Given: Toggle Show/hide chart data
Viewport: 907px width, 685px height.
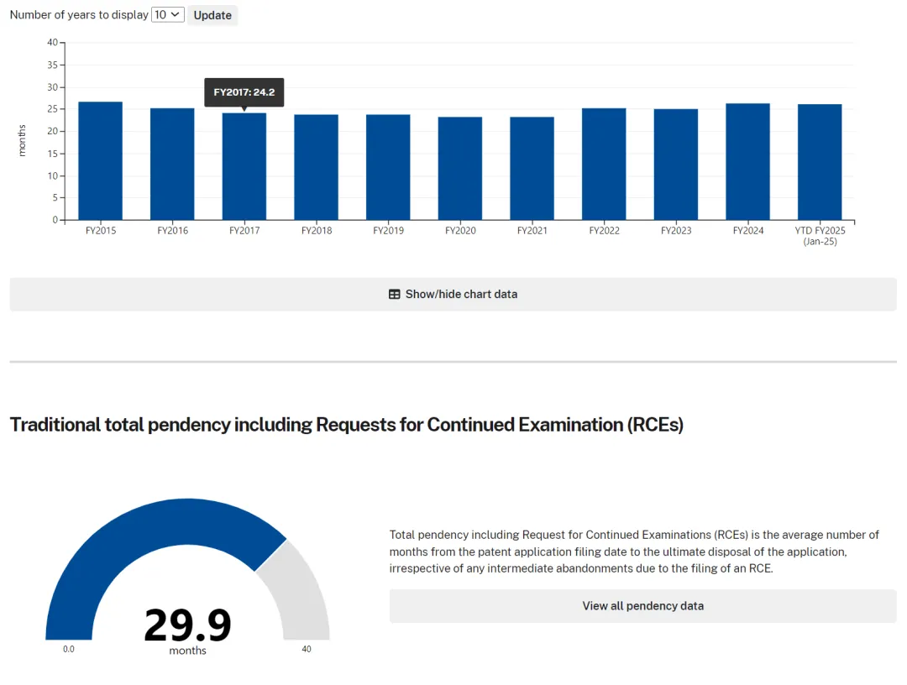Looking at the screenshot, I should [x=453, y=295].
